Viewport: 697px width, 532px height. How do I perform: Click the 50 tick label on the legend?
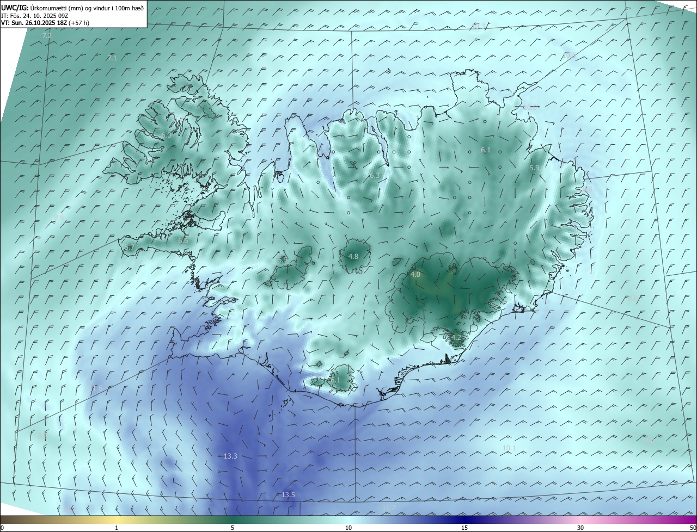tap(693, 528)
